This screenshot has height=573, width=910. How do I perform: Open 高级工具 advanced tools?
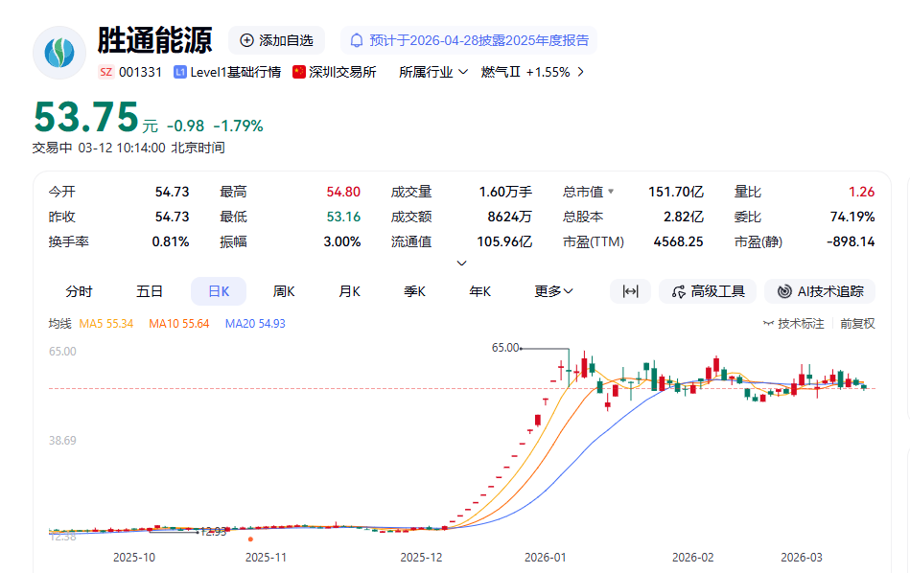pos(708,291)
